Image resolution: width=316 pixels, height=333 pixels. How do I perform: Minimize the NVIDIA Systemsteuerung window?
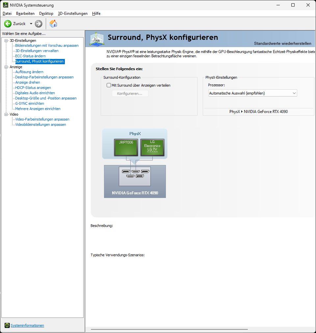(x=278, y=5)
